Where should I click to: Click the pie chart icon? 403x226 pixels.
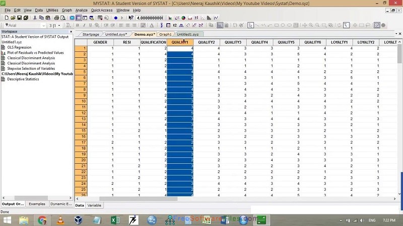[183, 18]
